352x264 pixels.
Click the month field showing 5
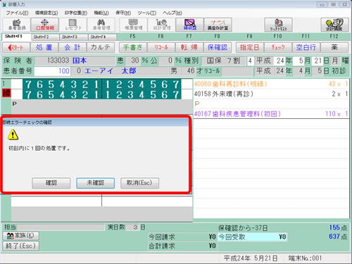click(x=298, y=61)
